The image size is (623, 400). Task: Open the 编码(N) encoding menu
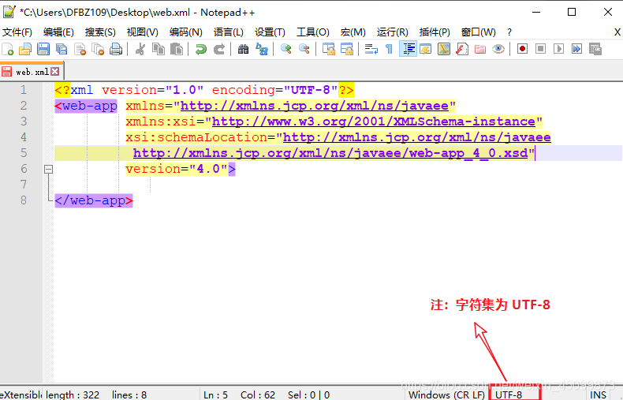(185, 32)
